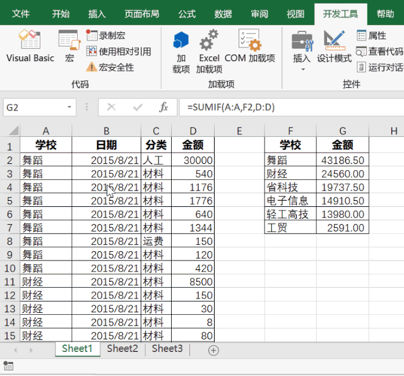Switch to the 页面布局 tab
The width and height of the screenshot is (404, 376).
(141, 14)
